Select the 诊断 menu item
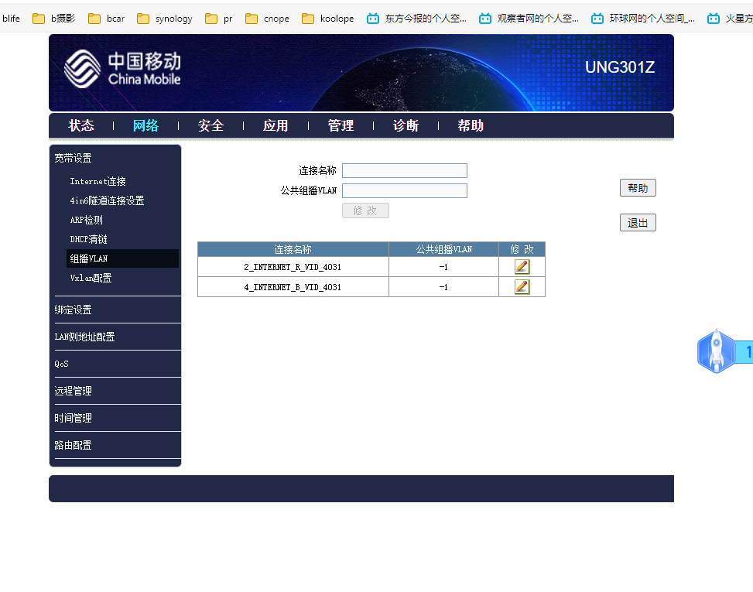753x592 pixels. point(406,125)
